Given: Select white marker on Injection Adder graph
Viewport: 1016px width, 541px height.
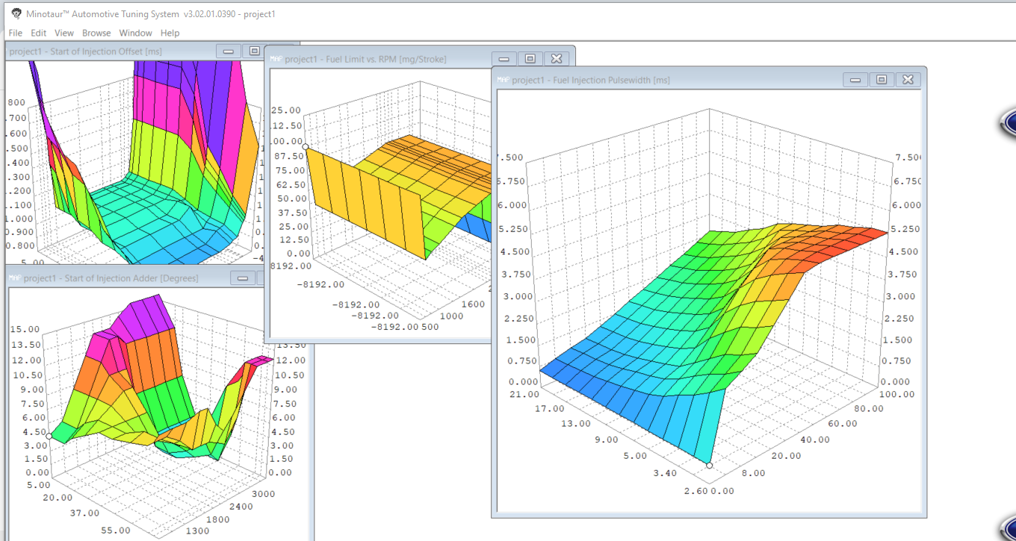Looking at the screenshot, I should pyautogui.click(x=49, y=436).
